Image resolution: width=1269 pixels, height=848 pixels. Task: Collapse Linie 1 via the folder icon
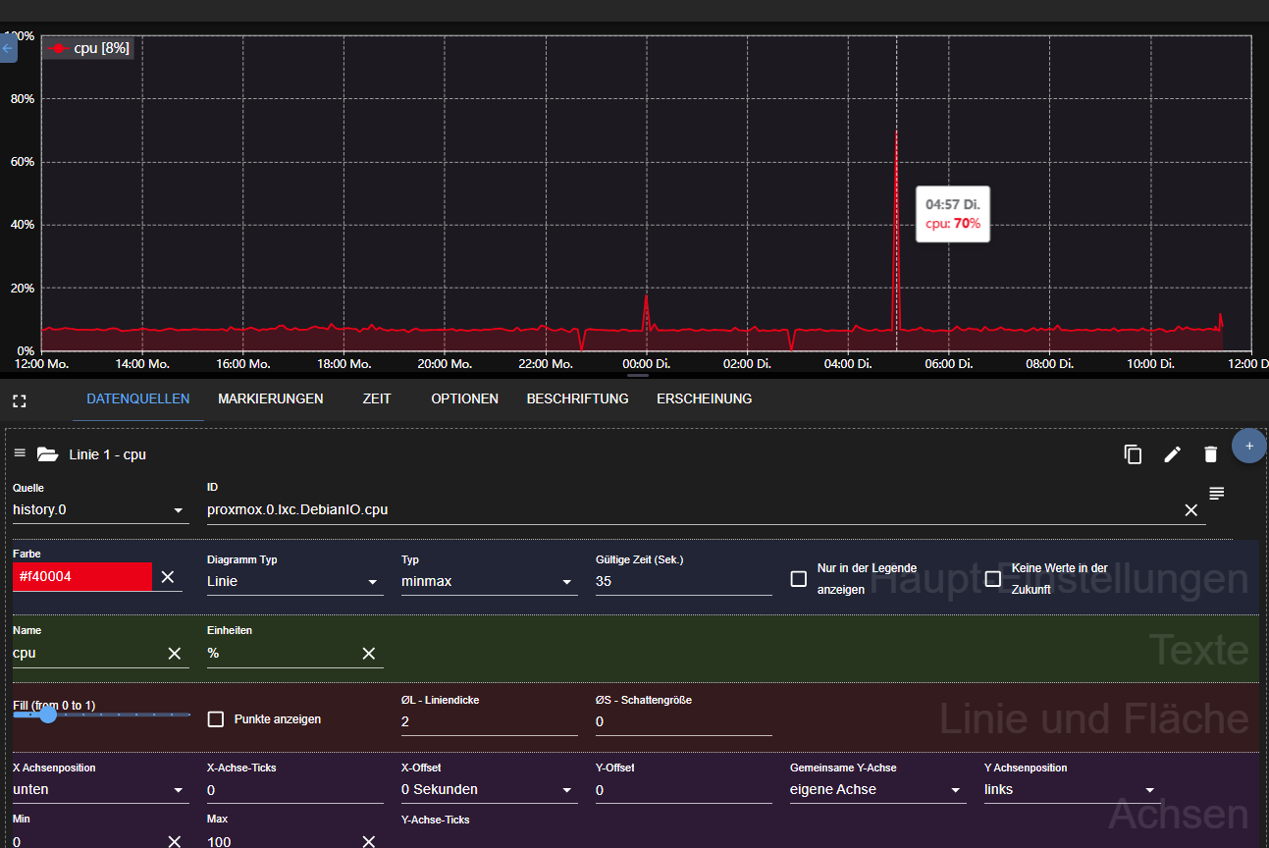(x=47, y=454)
